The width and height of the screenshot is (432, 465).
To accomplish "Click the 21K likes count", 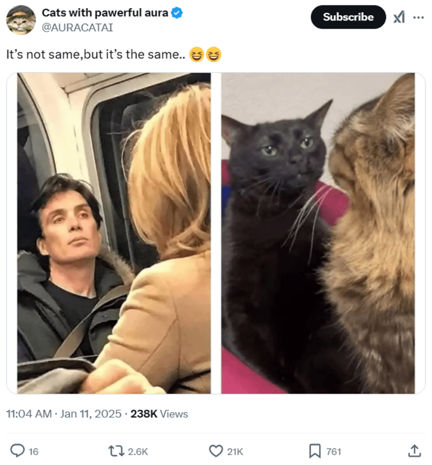I will pyautogui.click(x=235, y=451).
